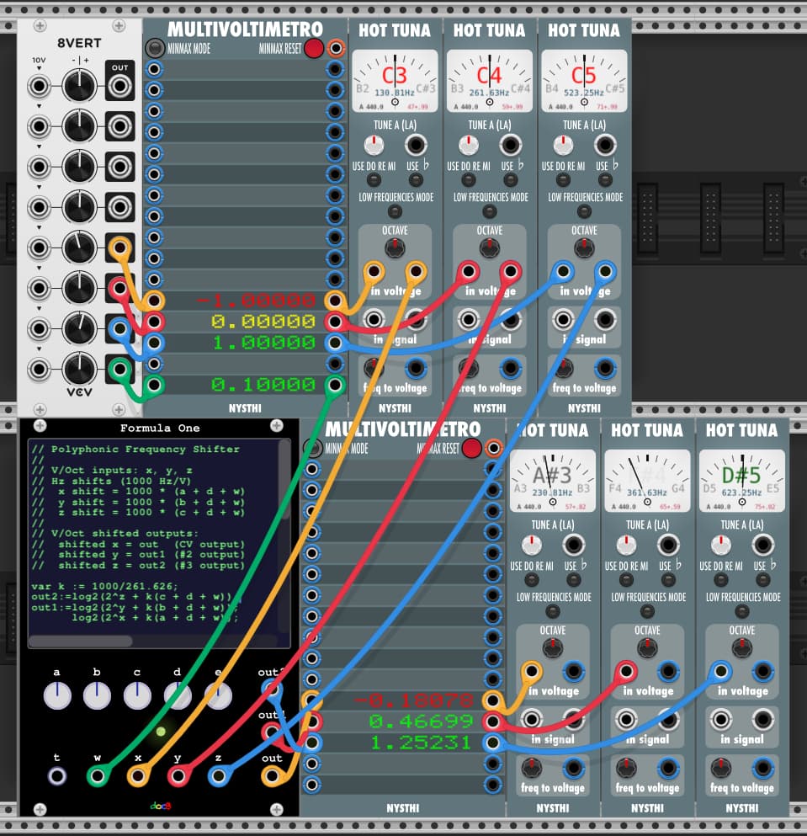Click the freq to voltage jack on C5 Hot Tuna
This screenshot has height=836, width=807.
point(605,368)
